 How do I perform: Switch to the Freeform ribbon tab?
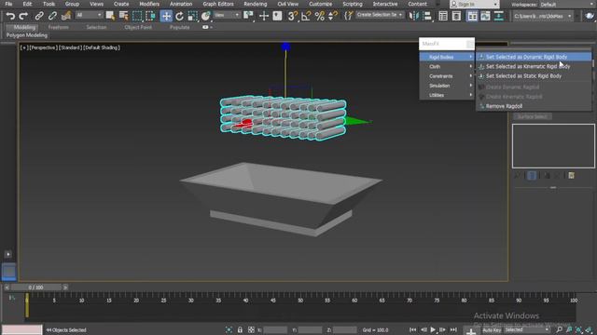(x=59, y=27)
